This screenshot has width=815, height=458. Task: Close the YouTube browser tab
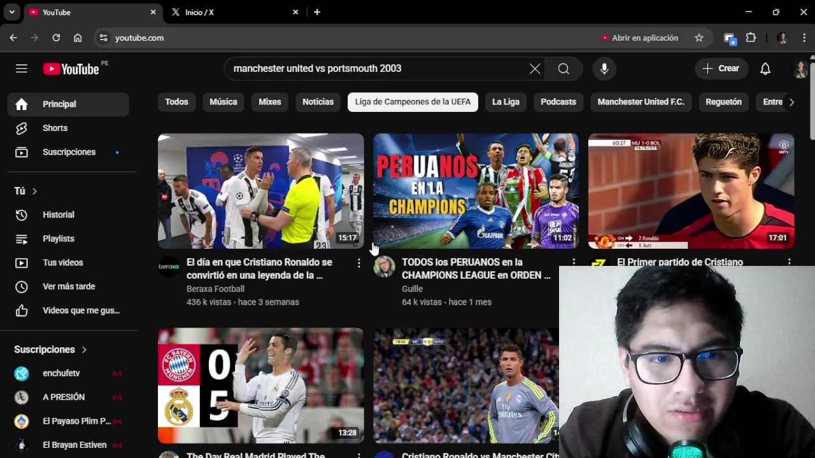pyautogui.click(x=153, y=12)
